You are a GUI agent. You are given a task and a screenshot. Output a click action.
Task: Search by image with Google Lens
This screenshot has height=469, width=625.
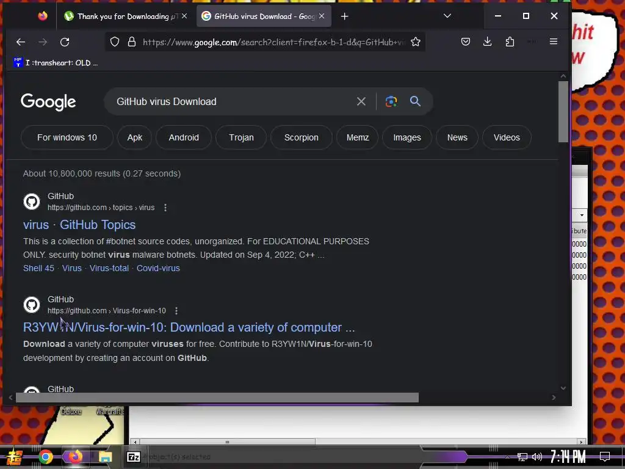391,102
